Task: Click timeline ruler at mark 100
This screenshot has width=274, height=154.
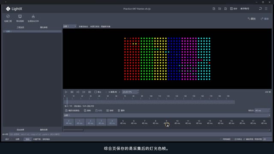Action: pyautogui.click(x=151, y=96)
